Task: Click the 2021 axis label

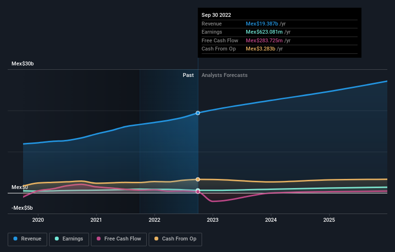Action: click(96, 220)
